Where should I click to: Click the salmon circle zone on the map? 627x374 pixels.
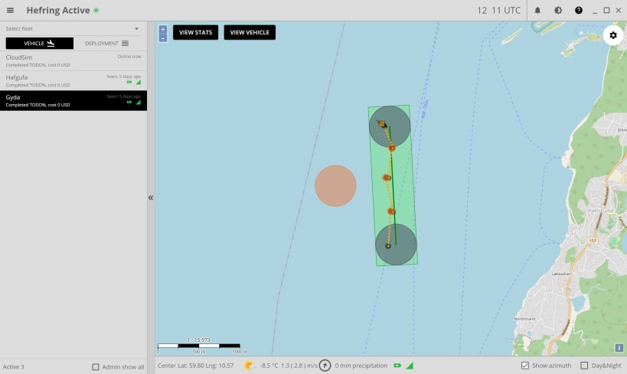[335, 186]
